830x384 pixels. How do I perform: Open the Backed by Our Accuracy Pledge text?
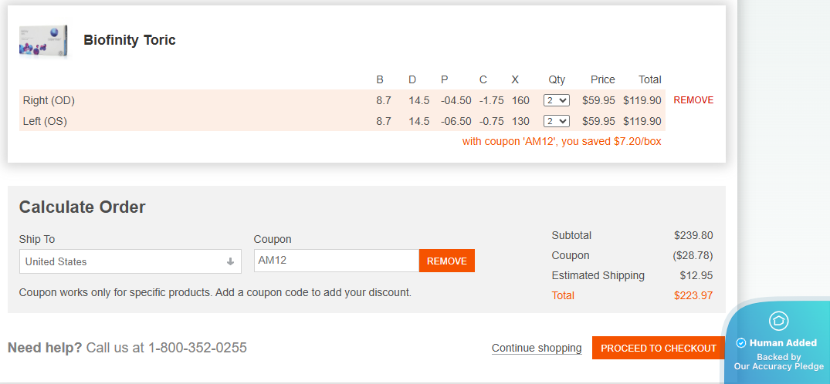778,362
